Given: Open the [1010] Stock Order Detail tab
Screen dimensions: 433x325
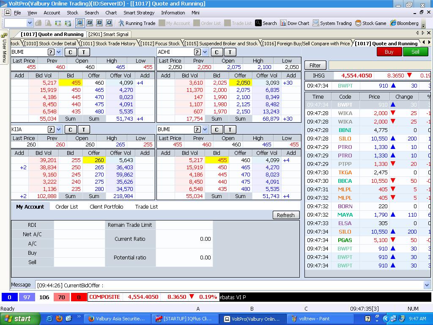Looking at the screenshot, I should click(x=50, y=44).
